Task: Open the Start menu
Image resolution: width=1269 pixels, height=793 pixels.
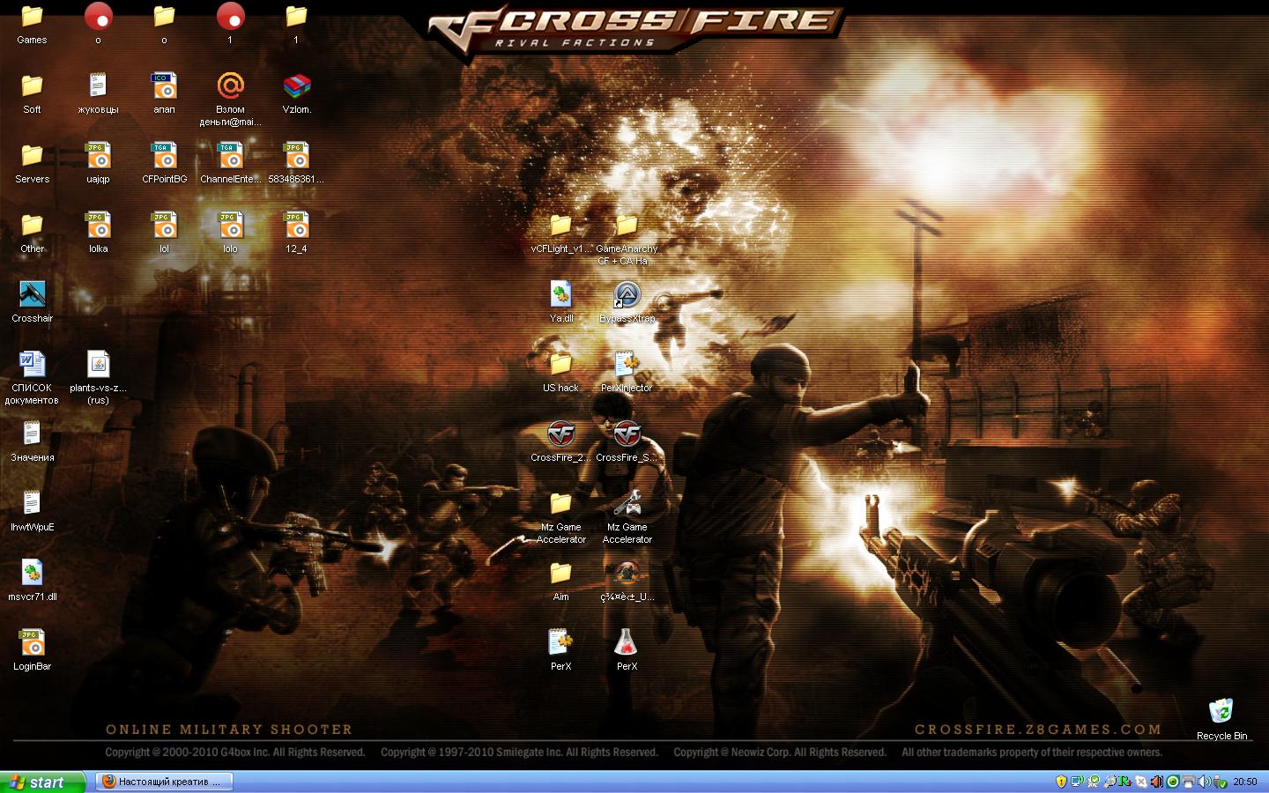Action: tap(43, 782)
